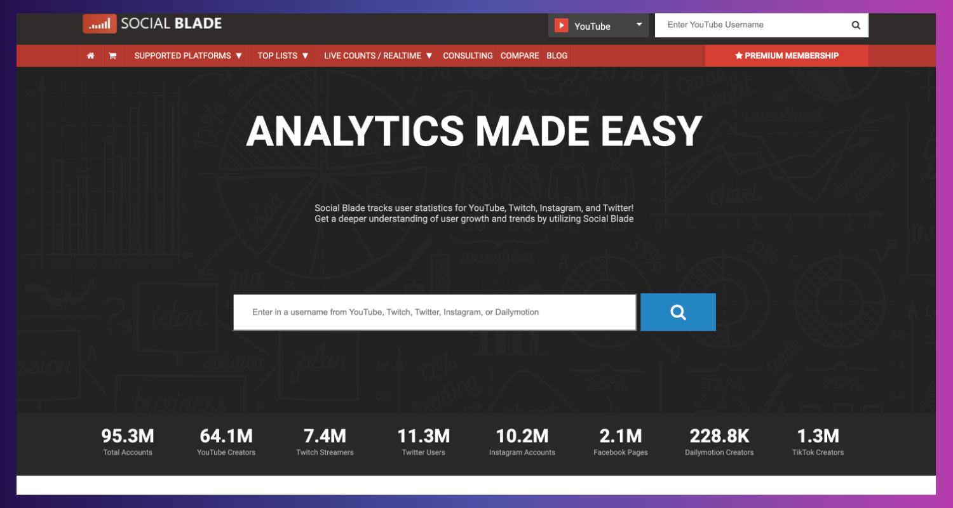Click the magnifier icon in top search

[x=856, y=25]
